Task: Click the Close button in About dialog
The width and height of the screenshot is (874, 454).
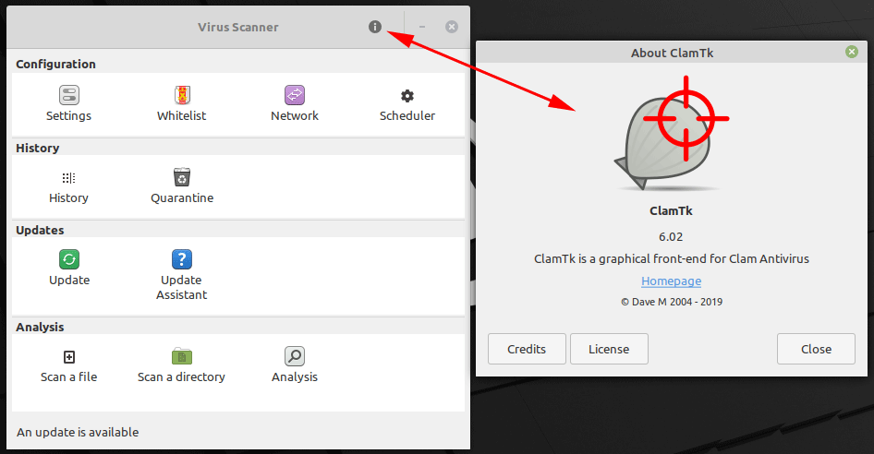Action: [816, 349]
